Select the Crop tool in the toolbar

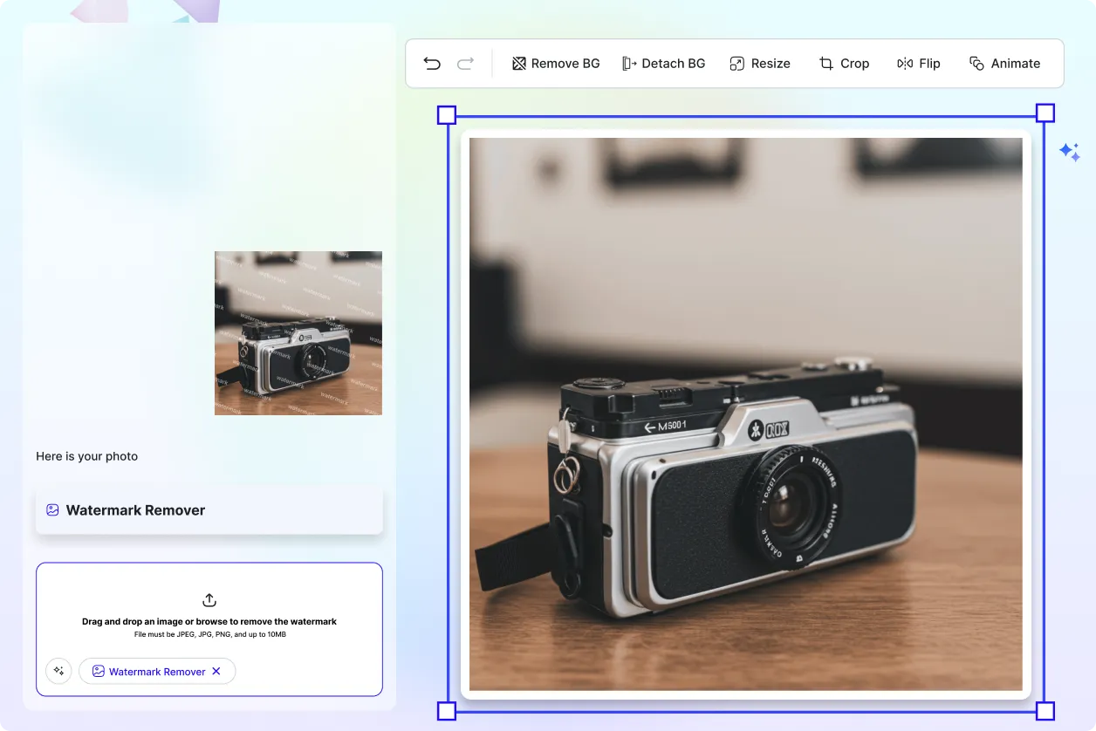pos(843,63)
